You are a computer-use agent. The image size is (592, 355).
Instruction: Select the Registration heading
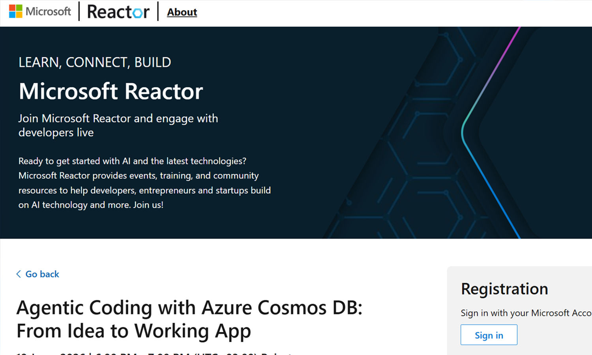[504, 289]
